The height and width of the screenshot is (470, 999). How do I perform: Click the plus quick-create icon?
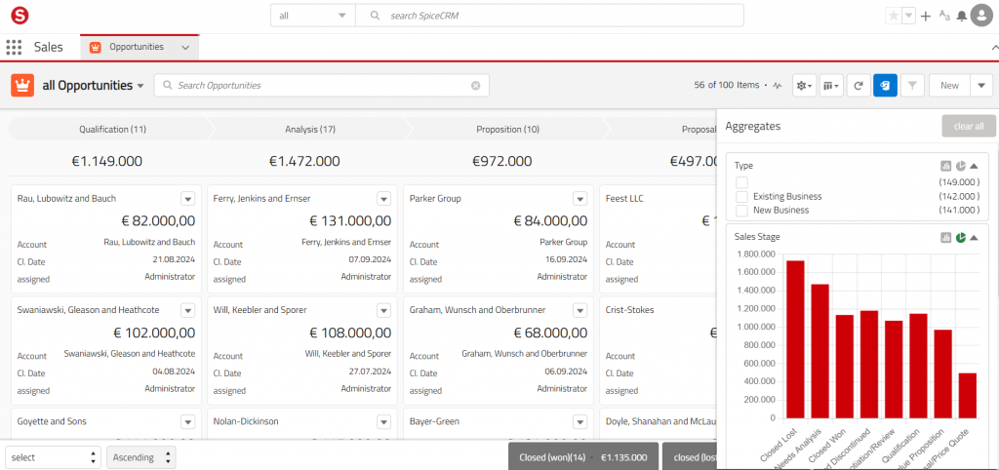point(927,16)
